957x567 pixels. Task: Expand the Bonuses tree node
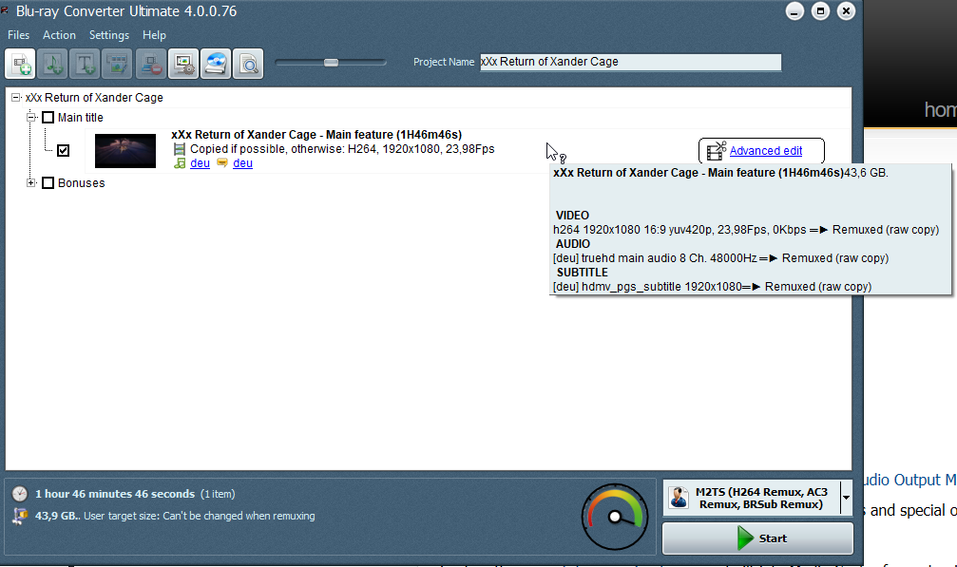pos(31,182)
